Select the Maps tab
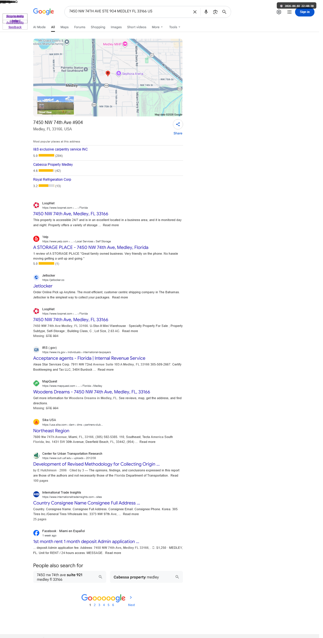 pos(64,27)
